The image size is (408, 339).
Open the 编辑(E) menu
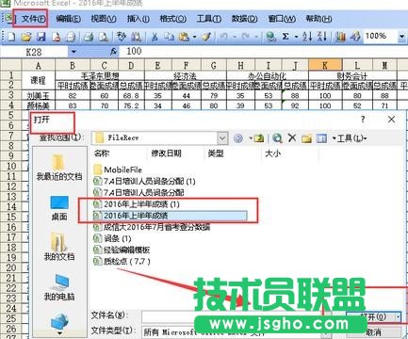(68, 19)
